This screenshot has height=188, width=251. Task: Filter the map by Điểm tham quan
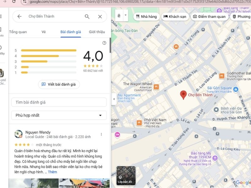click(x=209, y=17)
